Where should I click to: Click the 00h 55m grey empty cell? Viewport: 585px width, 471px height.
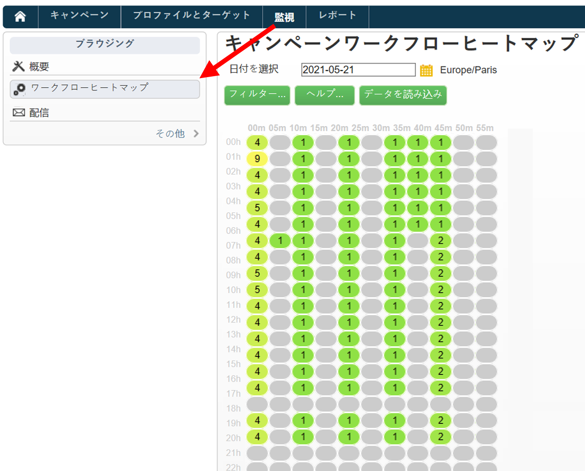click(x=487, y=142)
